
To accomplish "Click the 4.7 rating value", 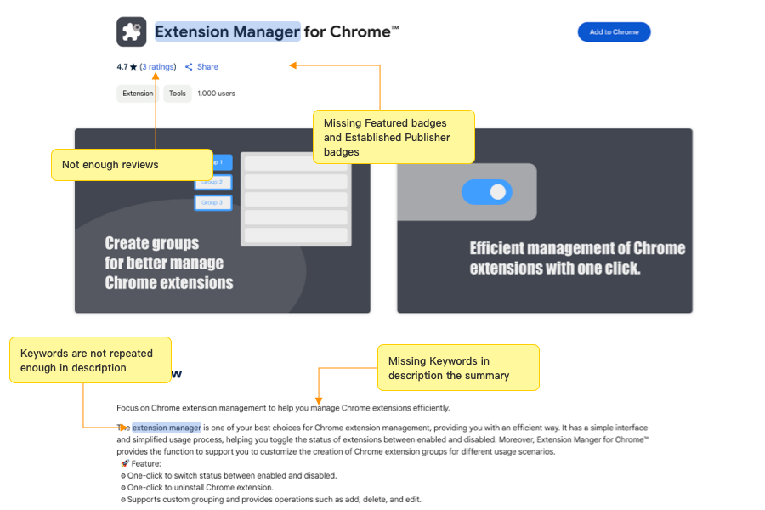I will tap(122, 67).
